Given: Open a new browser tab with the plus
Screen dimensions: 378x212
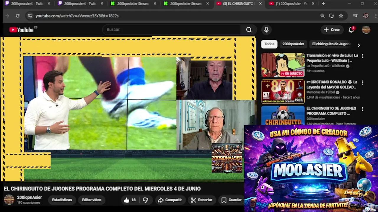Looking at the screenshot, I should [323, 4].
